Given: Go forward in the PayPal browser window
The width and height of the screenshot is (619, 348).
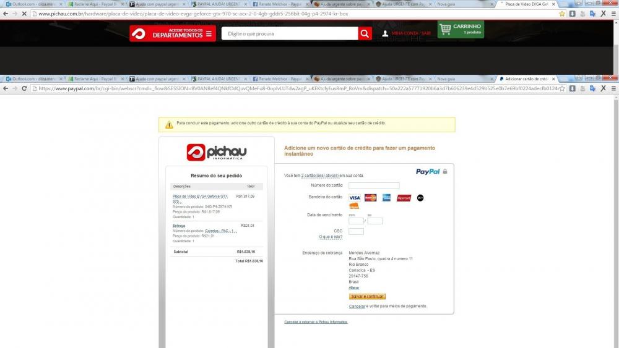Looking at the screenshot, I should point(15,88).
